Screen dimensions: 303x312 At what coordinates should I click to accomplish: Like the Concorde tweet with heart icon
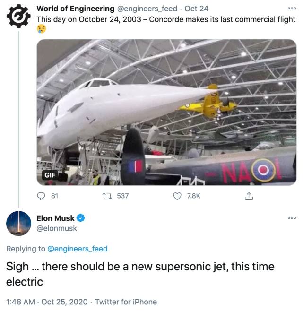(177, 196)
